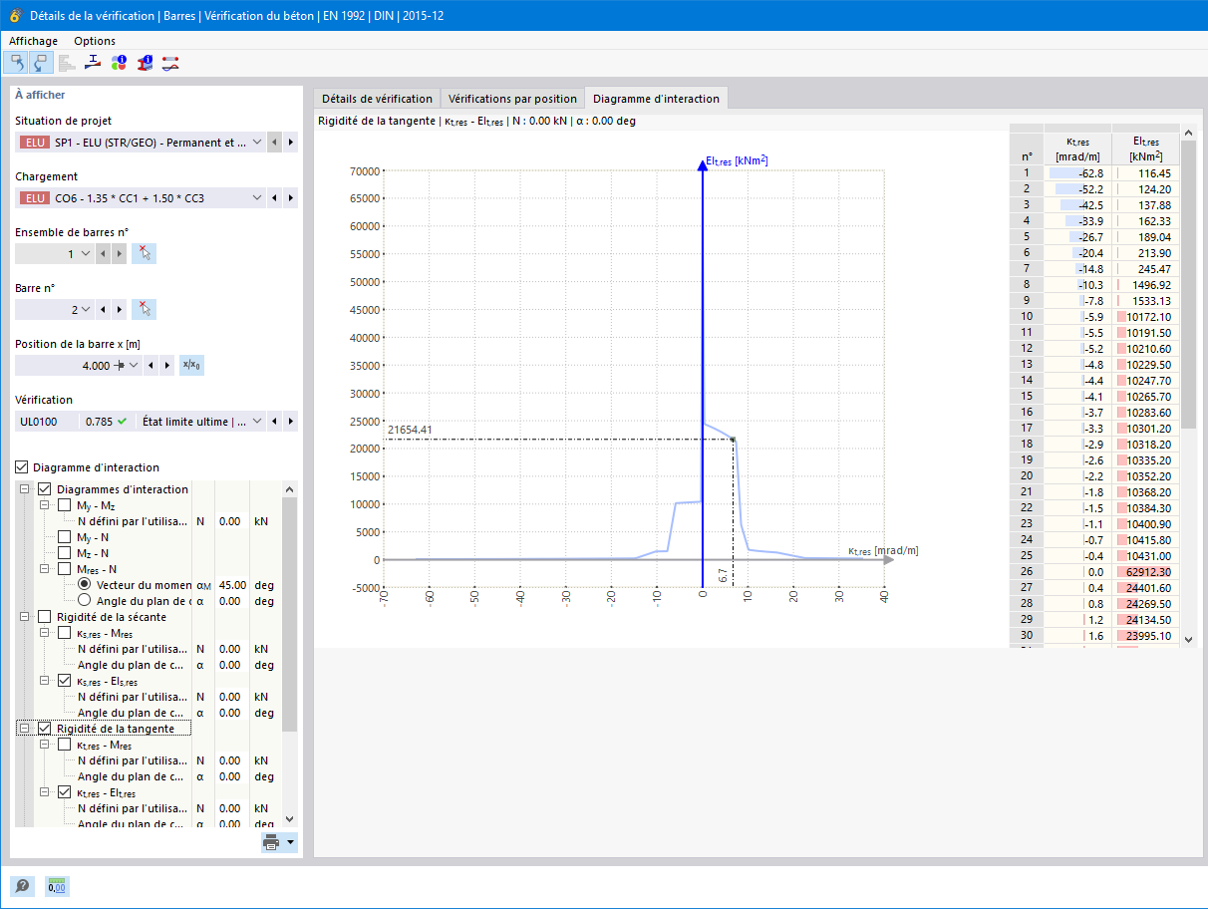Open the Barre n° dropdown
1208x909 pixels.
(86, 310)
